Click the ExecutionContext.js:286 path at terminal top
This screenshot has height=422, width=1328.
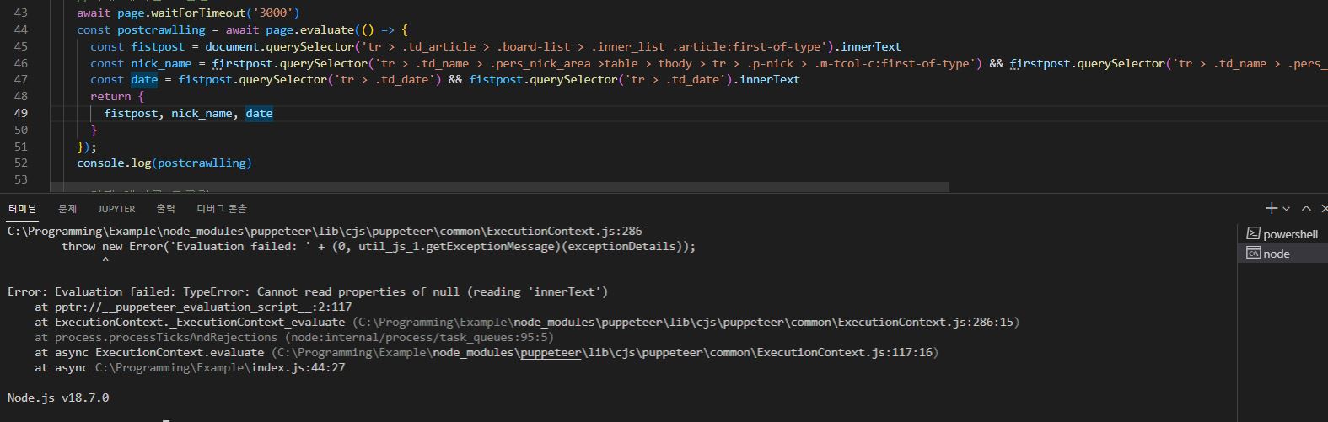click(x=325, y=231)
